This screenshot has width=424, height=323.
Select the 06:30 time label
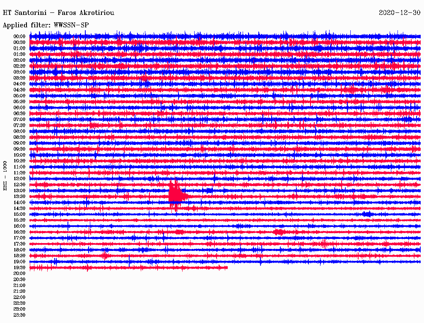coord(19,113)
